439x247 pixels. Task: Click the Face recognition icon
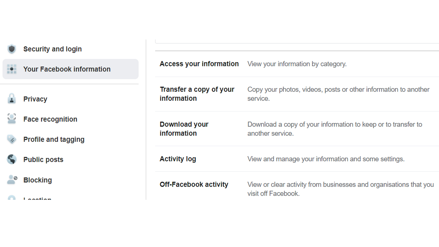pyautogui.click(x=12, y=119)
